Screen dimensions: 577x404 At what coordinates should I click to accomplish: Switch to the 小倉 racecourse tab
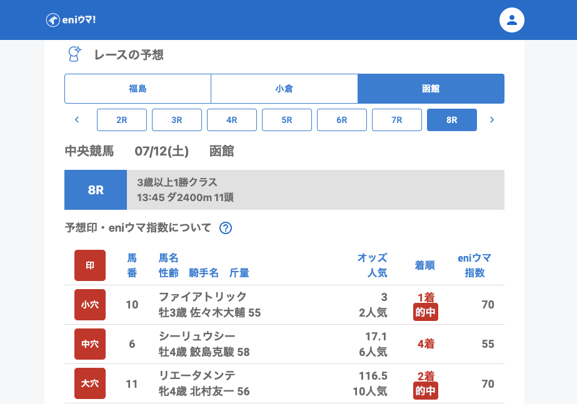click(284, 89)
